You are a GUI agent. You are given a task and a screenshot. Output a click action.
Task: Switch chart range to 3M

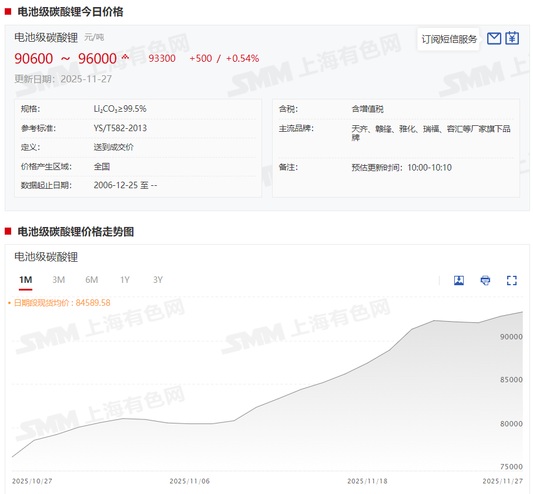click(x=58, y=280)
